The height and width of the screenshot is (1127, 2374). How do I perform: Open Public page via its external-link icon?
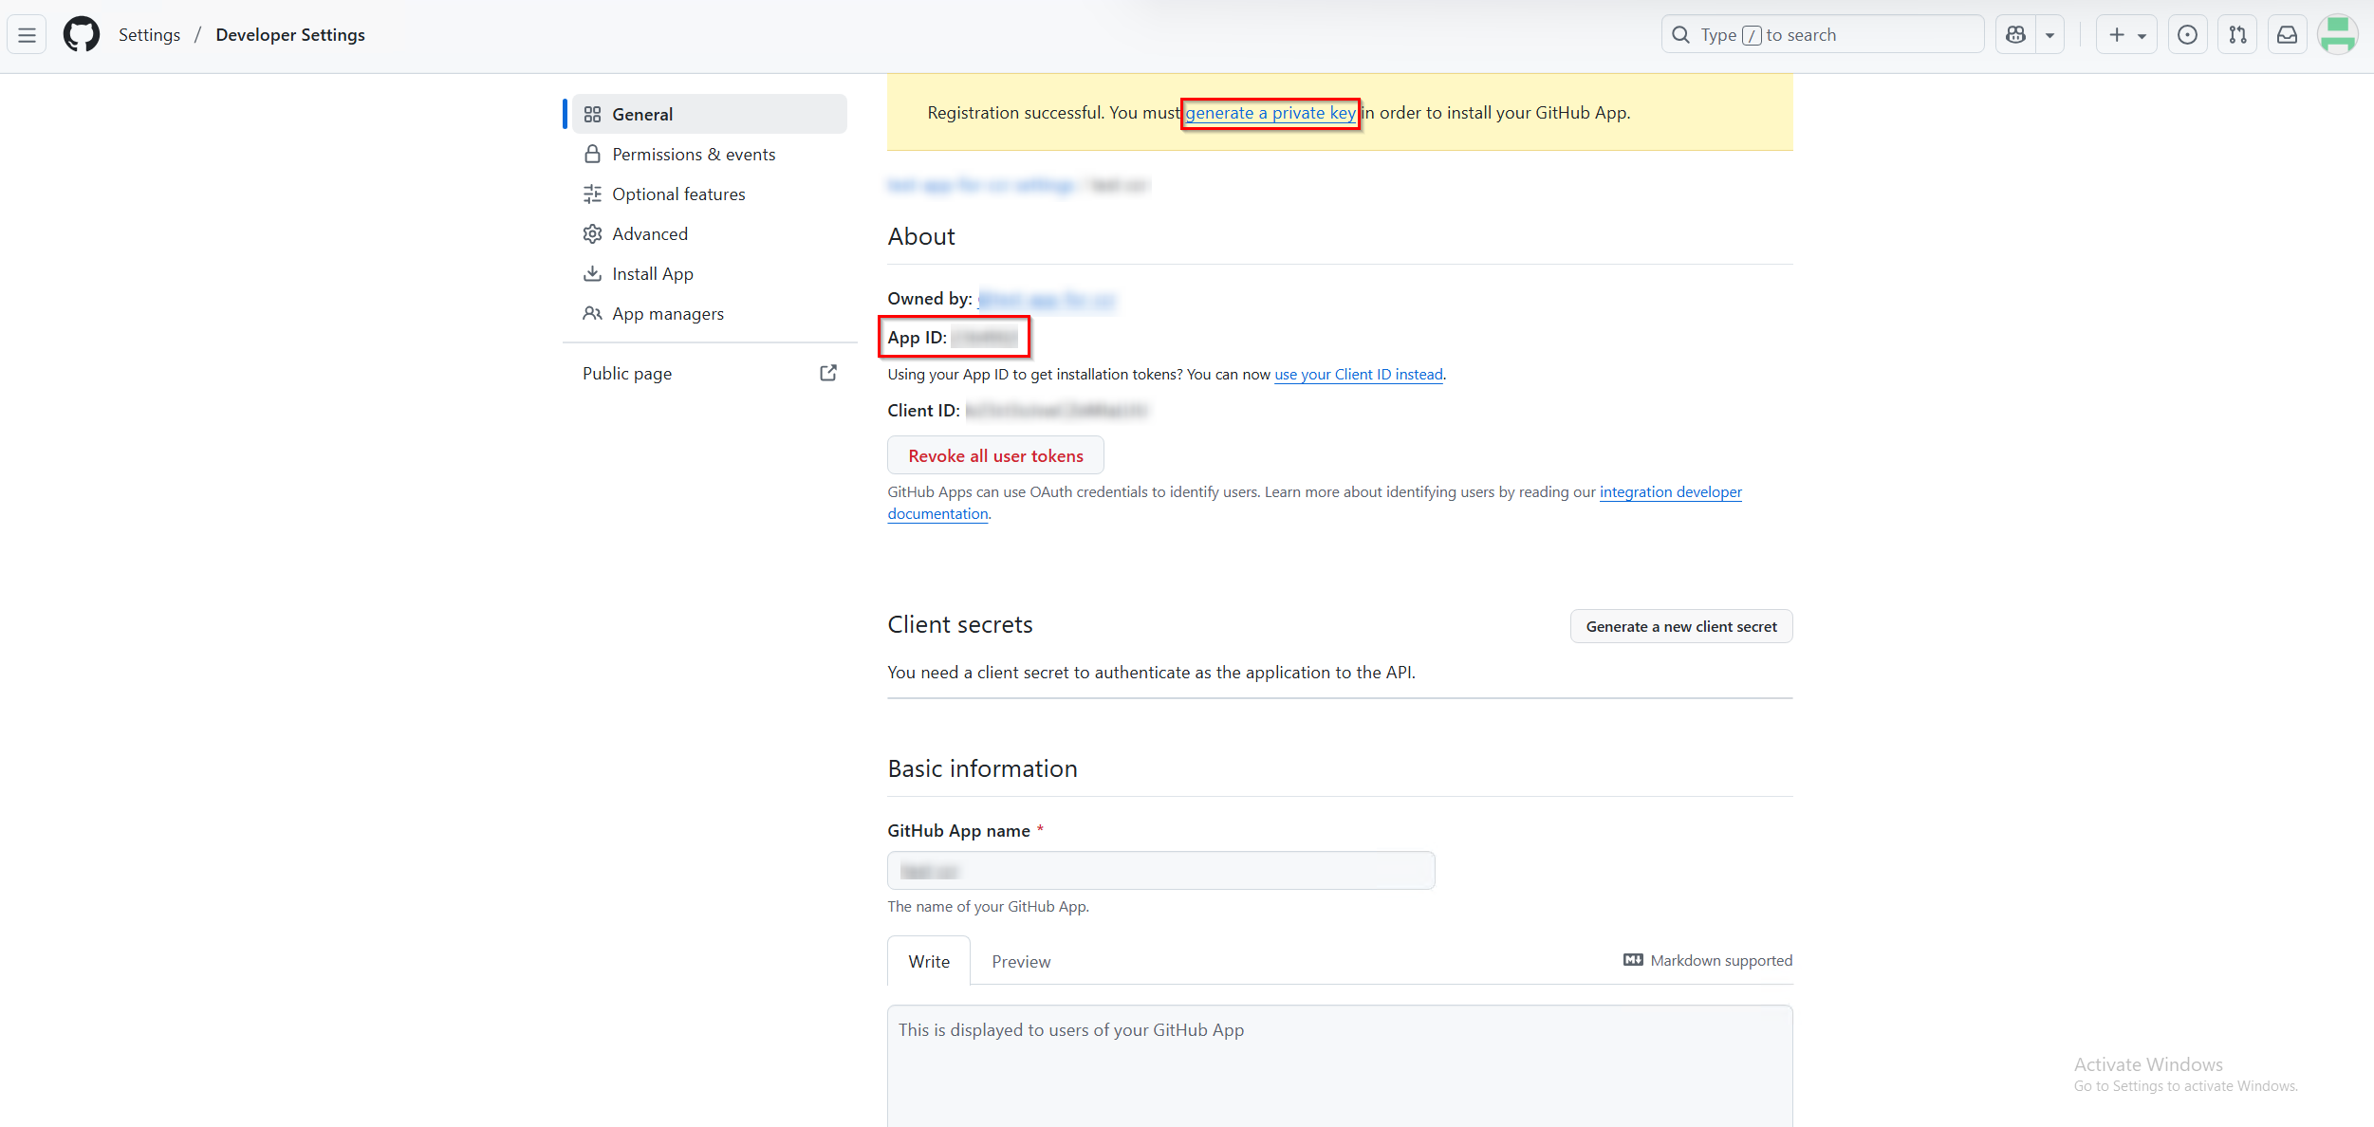click(x=827, y=373)
